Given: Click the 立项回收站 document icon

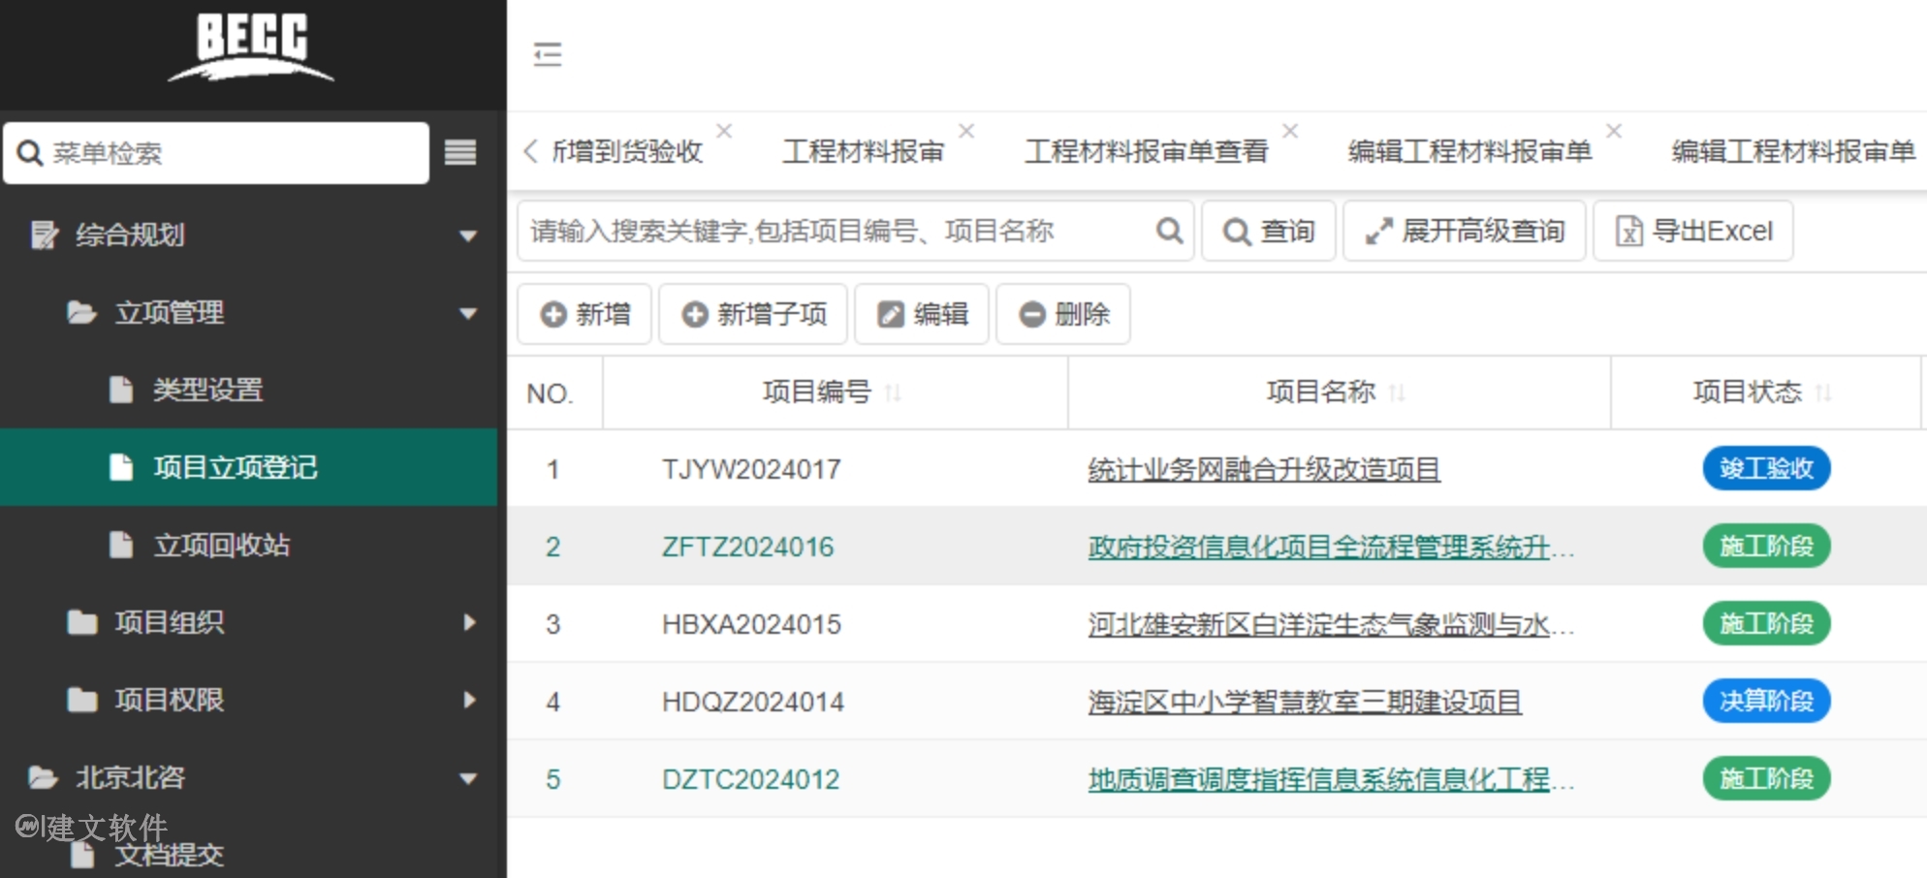Looking at the screenshot, I should (121, 545).
